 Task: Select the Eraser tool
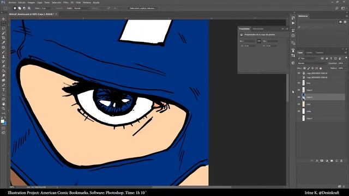coord(3,66)
